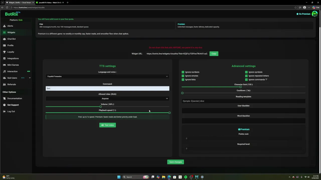Reload the page with refresh icon
The height and width of the screenshot is (180, 321).
click(x=7, y=7)
